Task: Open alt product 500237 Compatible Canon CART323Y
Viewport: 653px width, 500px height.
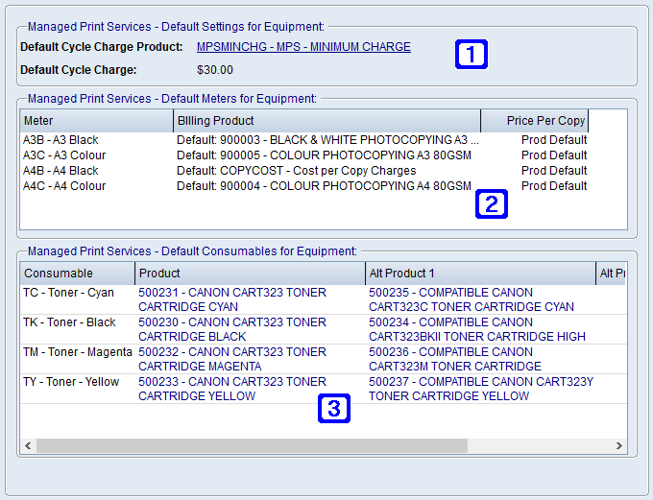Action: pos(481,389)
